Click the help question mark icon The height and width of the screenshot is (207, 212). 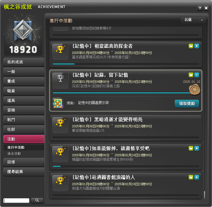pos(200,8)
